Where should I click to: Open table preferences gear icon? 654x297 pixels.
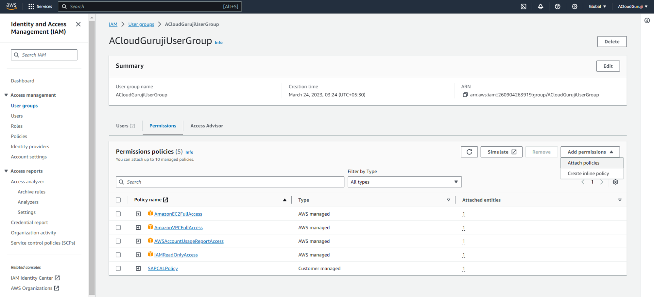[615, 182]
